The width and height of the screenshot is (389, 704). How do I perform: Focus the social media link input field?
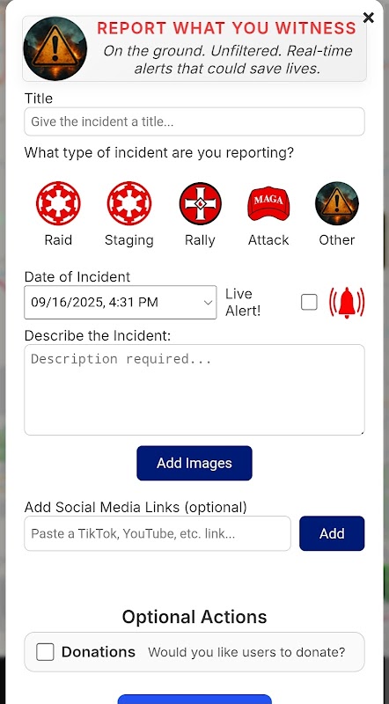click(158, 533)
